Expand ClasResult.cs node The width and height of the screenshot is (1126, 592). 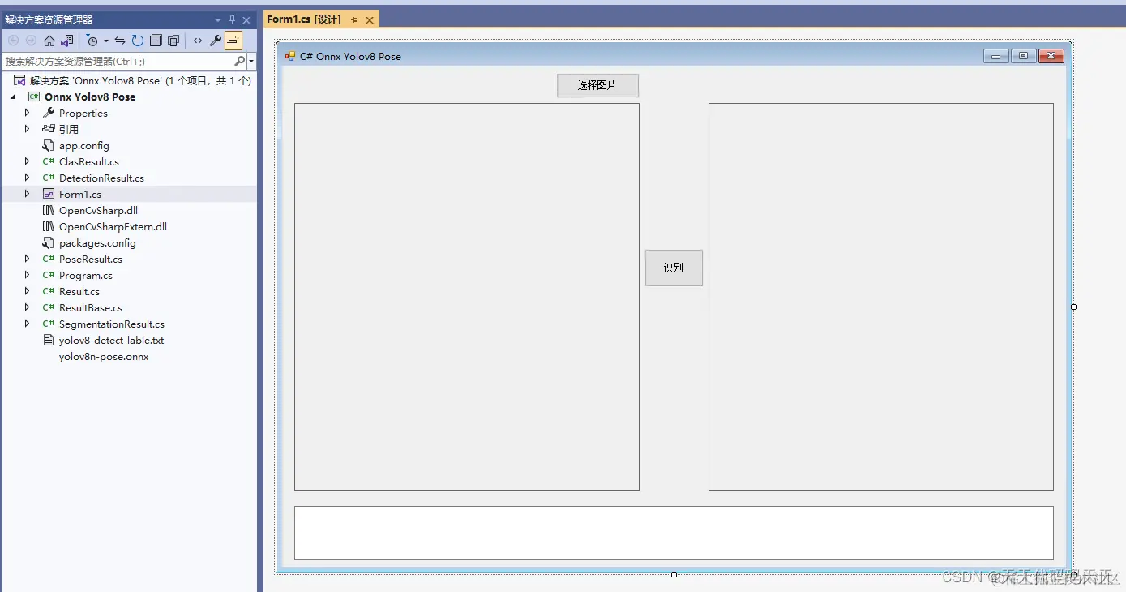coord(27,161)
